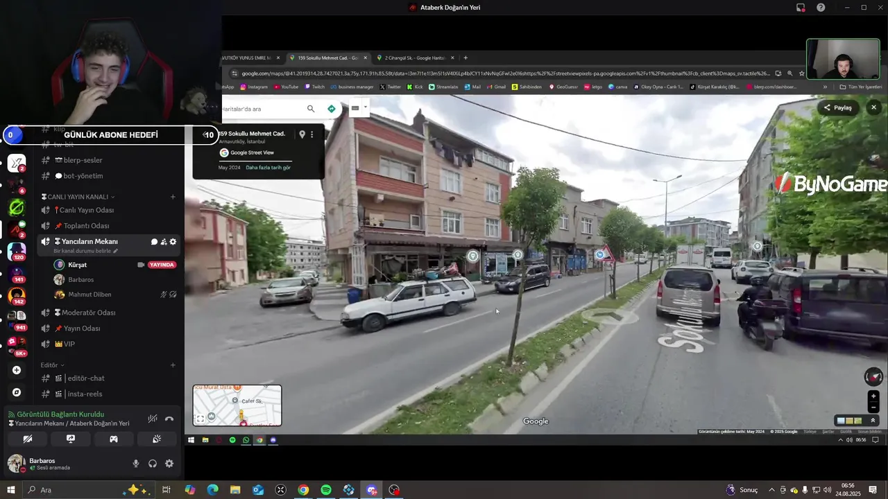The image size is (888, 499).
Task: Click the Paylaş share button
Action: click(838, 107)
